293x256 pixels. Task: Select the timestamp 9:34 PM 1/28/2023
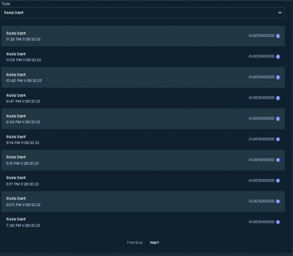pyautogui.click(x=23, y=122)
